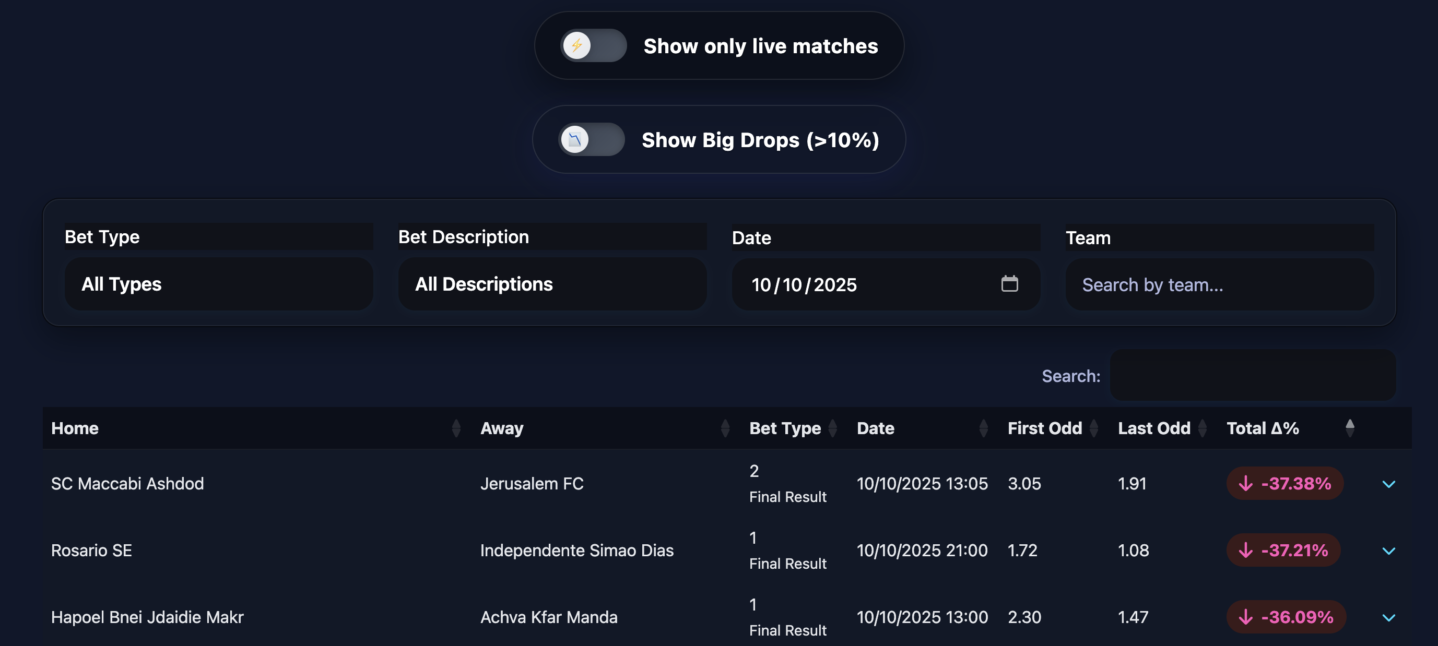
Task: Sort by Total Δ% column arrows
Action: (1350, 428)
